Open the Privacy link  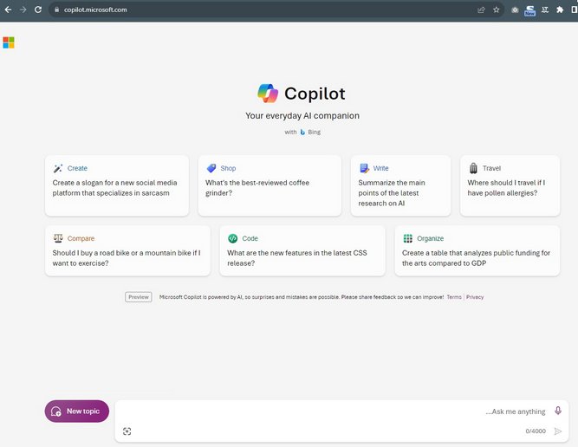475,297
